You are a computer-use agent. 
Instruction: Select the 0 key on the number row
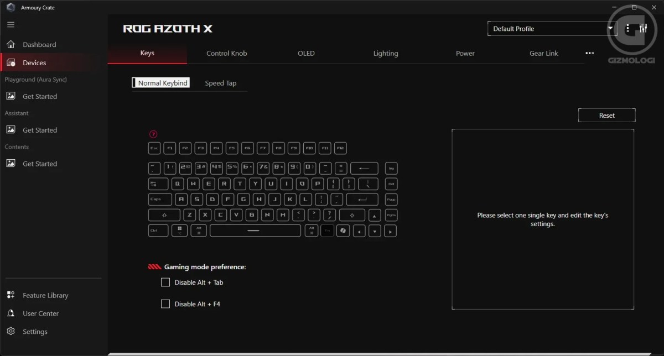coord(310,168)
